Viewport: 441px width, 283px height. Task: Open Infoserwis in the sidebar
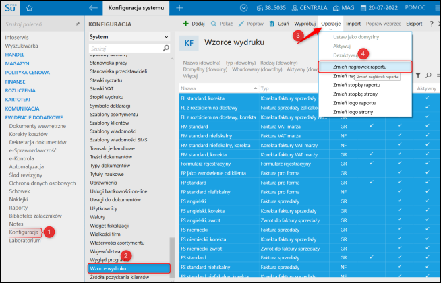(x=17, y=37)
